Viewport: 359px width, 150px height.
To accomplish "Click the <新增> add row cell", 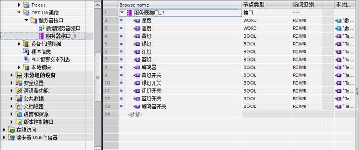I will [x=135, y=114].
